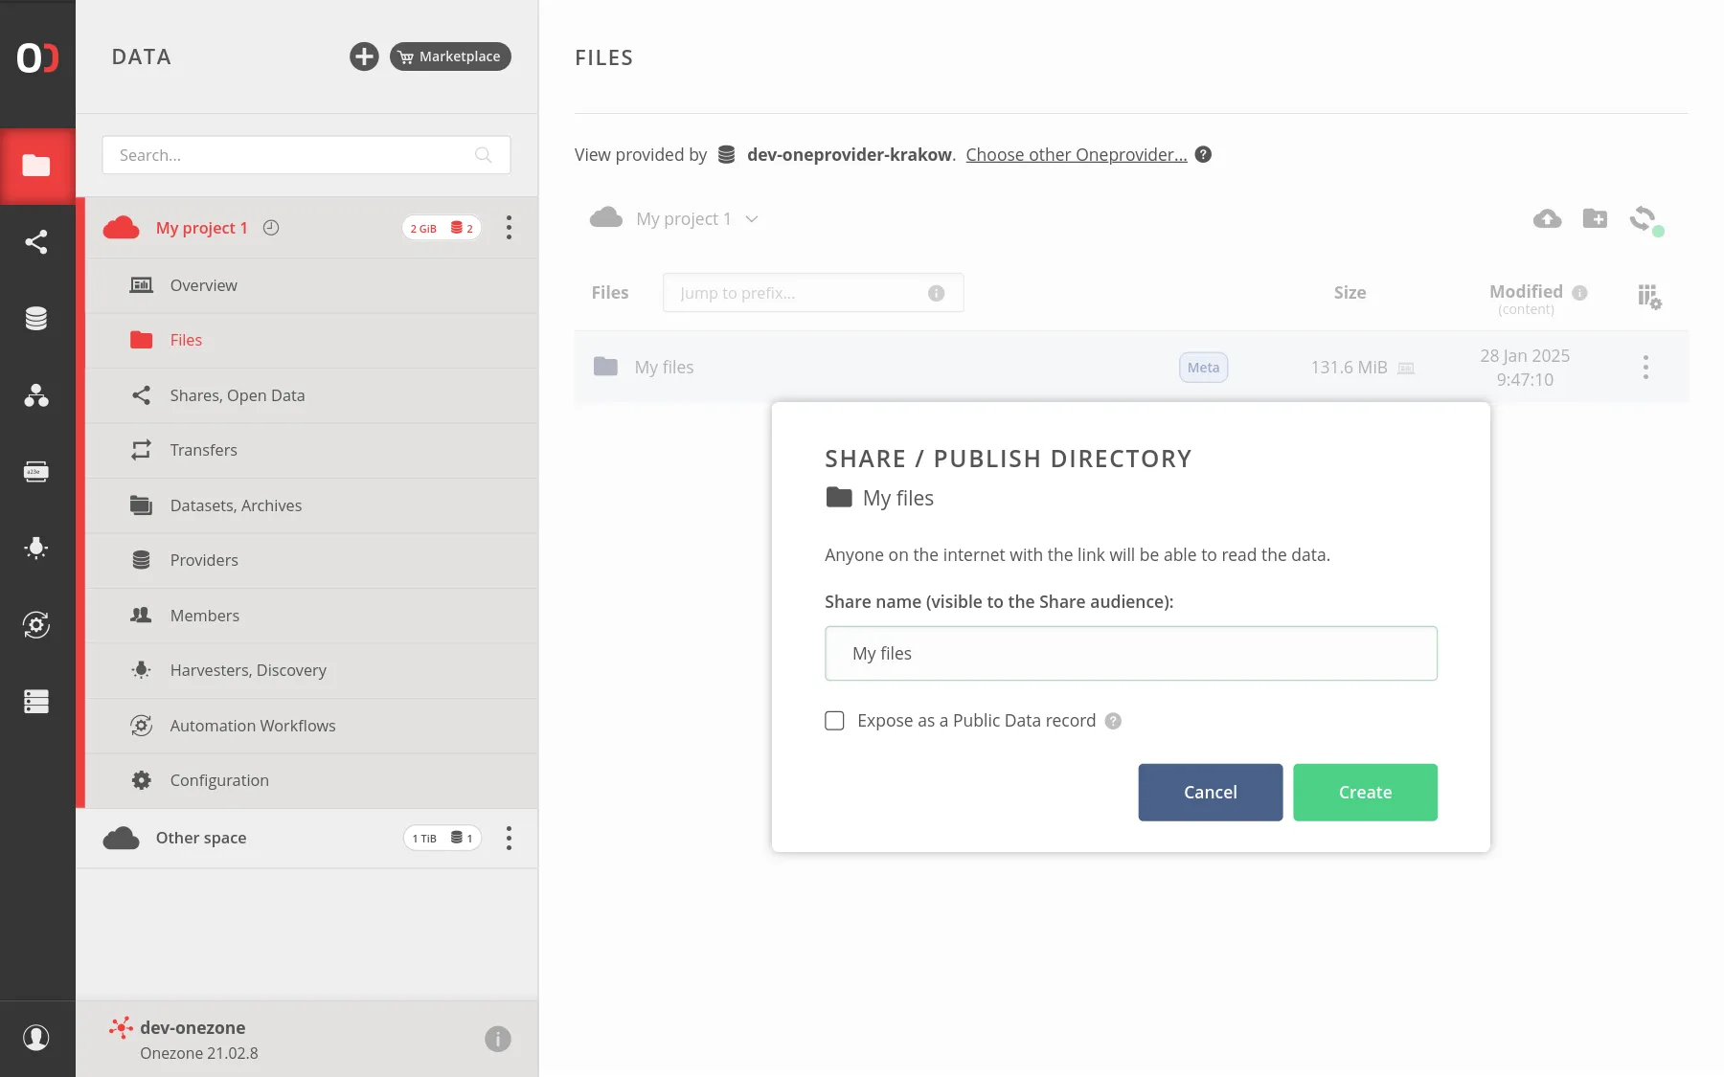Viewport: 1724px width, 1077px height.
Task: Select the Automation workflows sidebar icon
Action: tap(37, 625)
